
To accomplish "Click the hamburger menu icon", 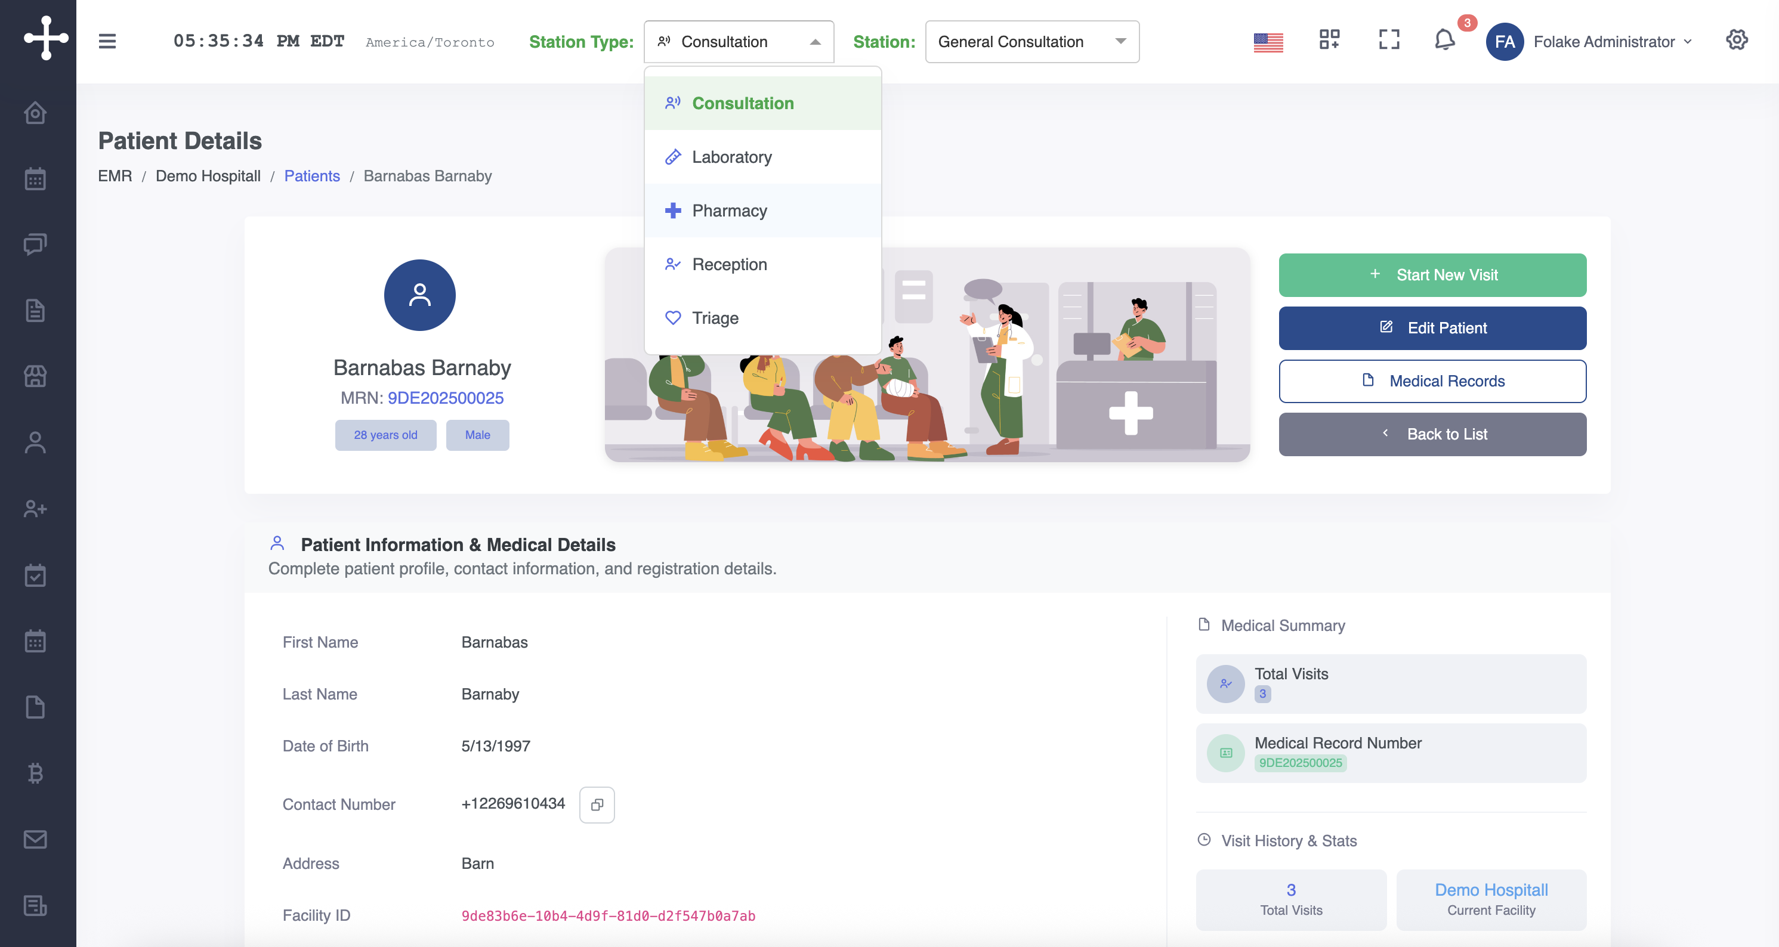I will [107, 41].
